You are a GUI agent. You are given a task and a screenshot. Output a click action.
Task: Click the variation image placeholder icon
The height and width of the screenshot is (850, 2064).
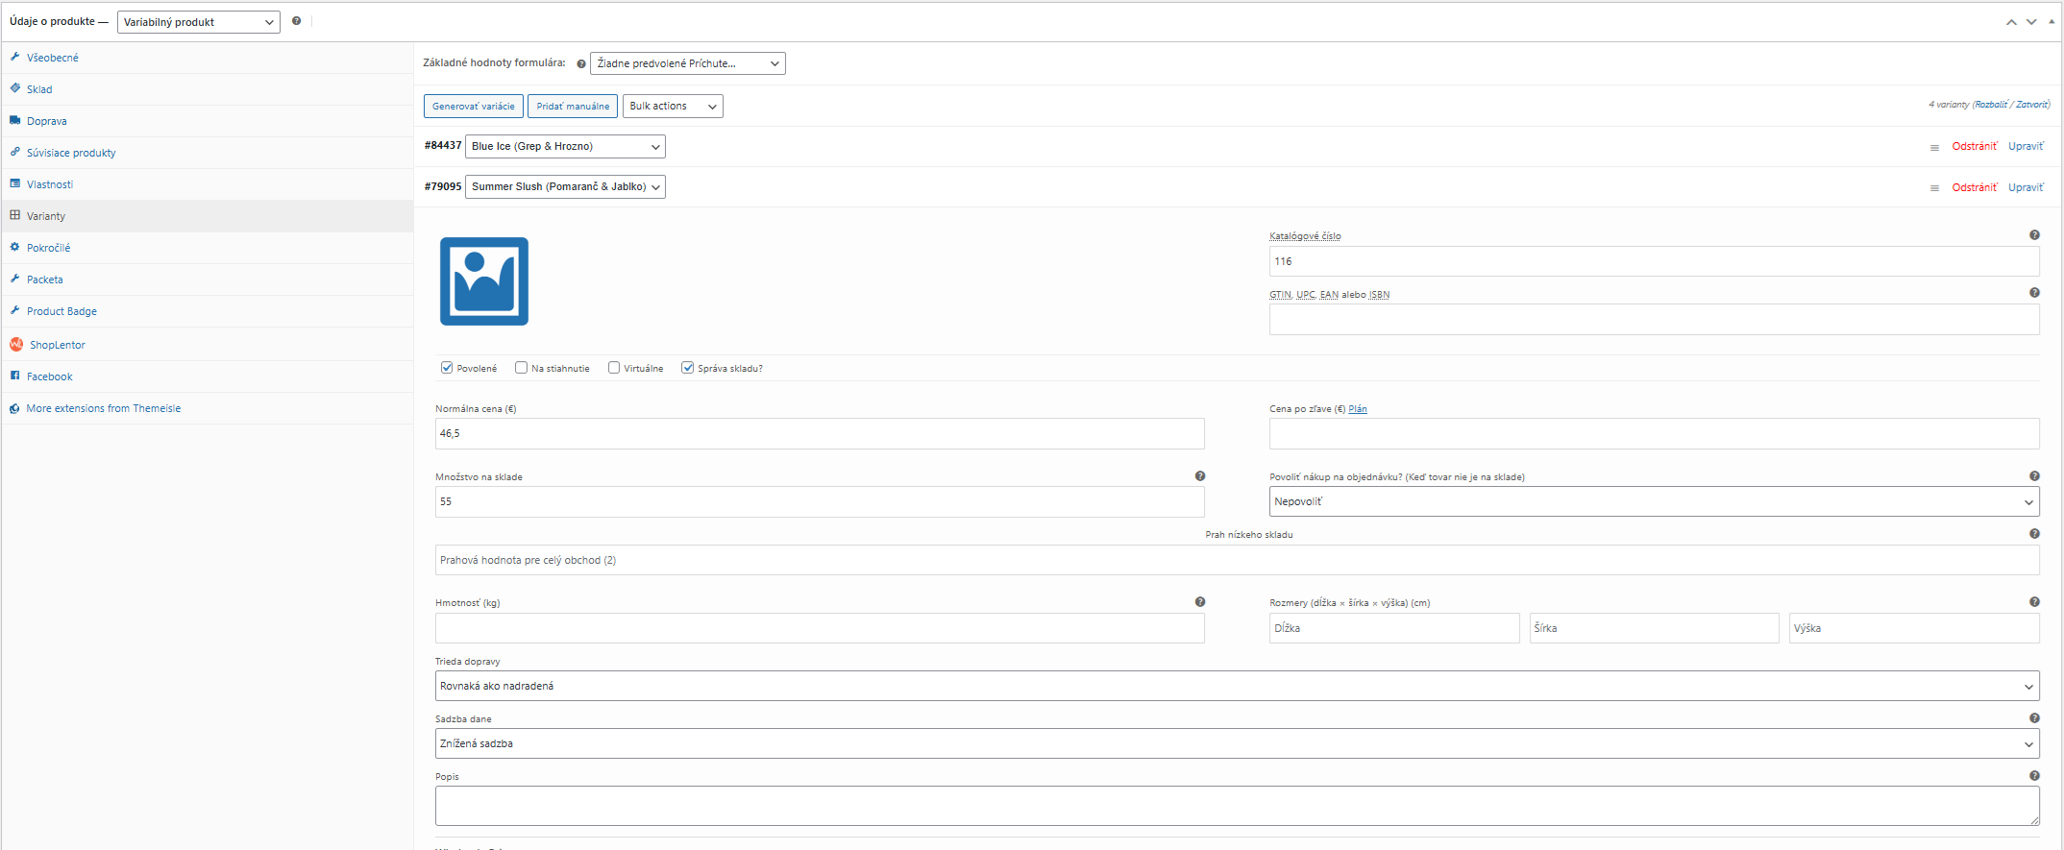[484, 281]
